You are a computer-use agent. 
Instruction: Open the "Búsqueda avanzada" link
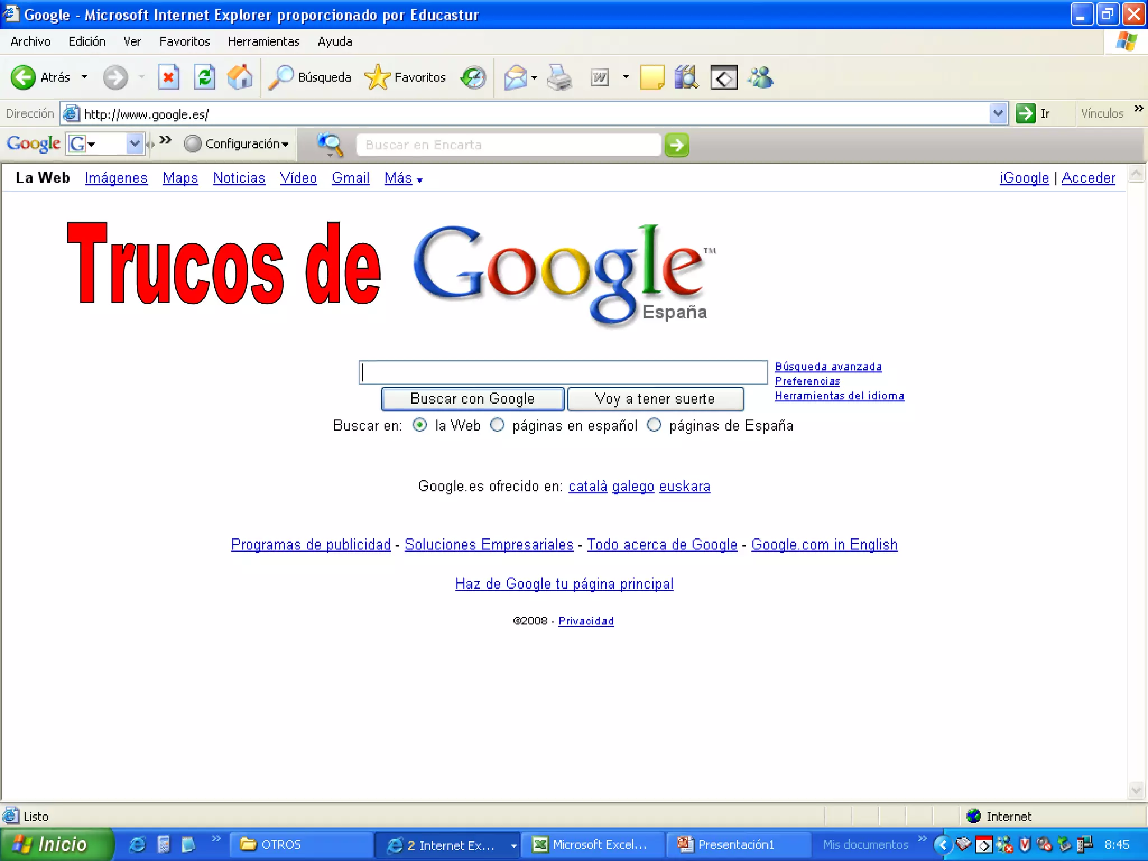(x=828, y=367)
